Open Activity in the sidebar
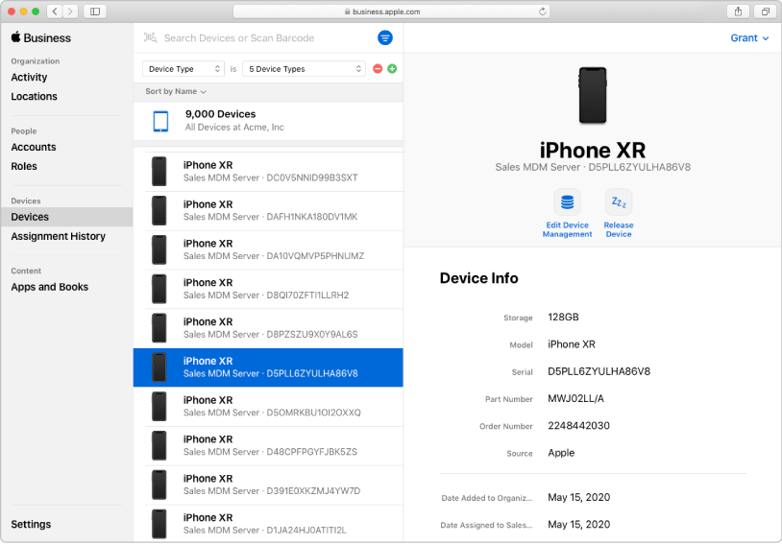 [29, 77]
